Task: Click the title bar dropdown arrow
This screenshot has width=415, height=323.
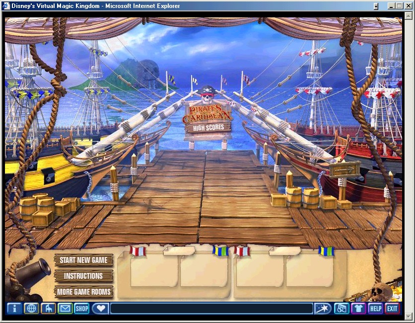Action: coord(376,6)
